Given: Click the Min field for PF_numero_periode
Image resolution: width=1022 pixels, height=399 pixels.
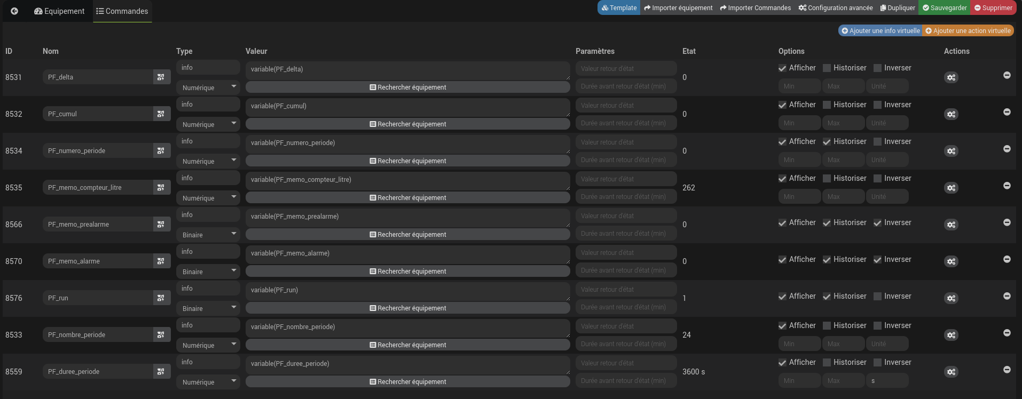Looking at the screenshot, I should click(799, 160).
